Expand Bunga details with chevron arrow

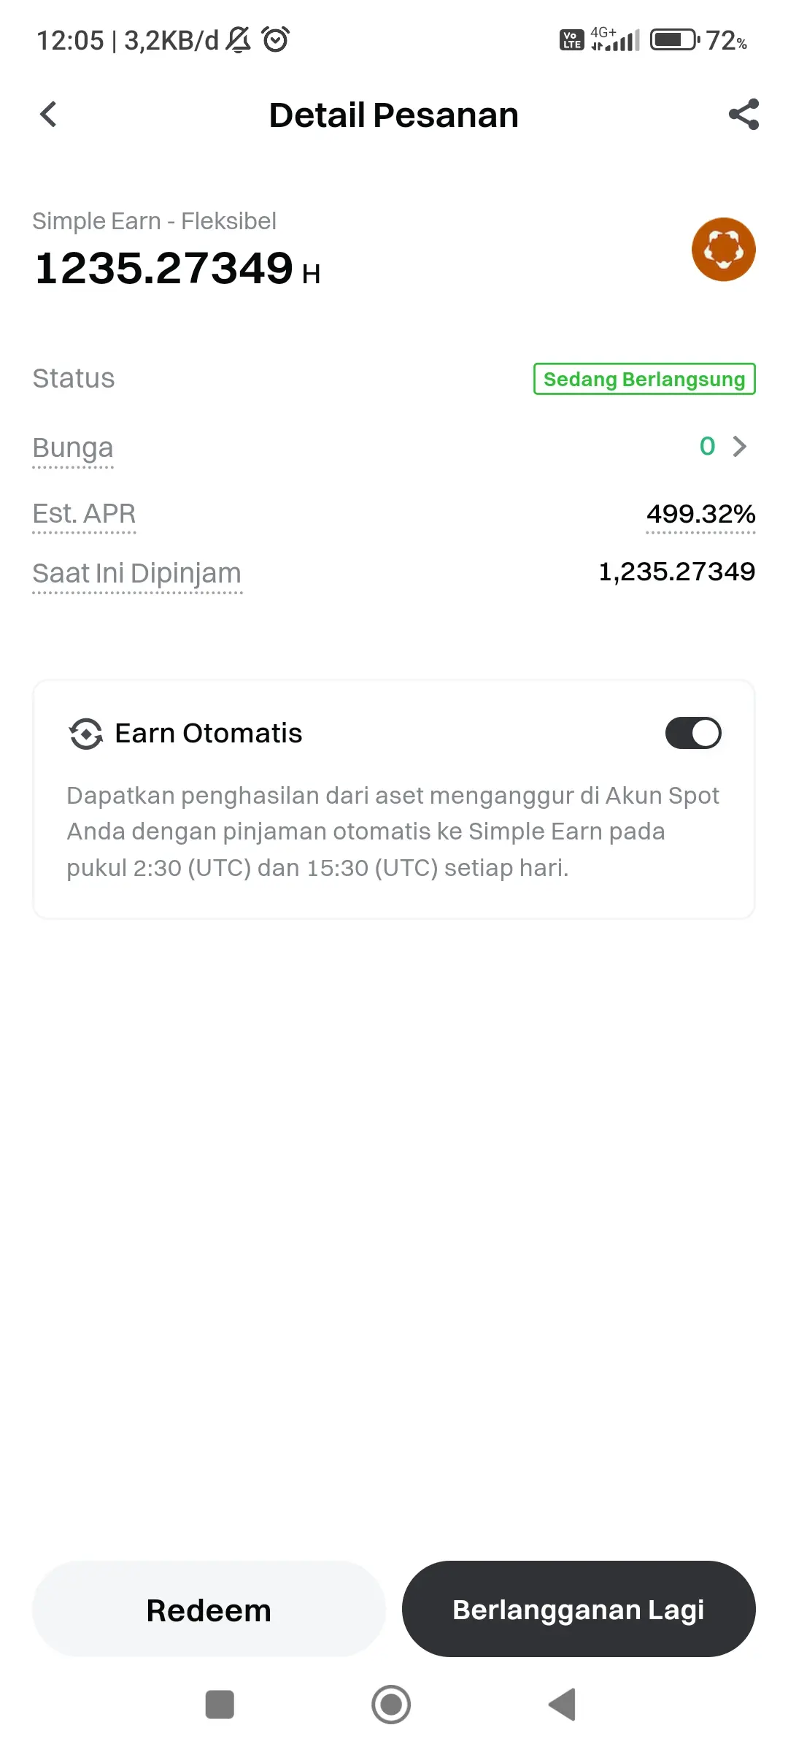(740, 446)
